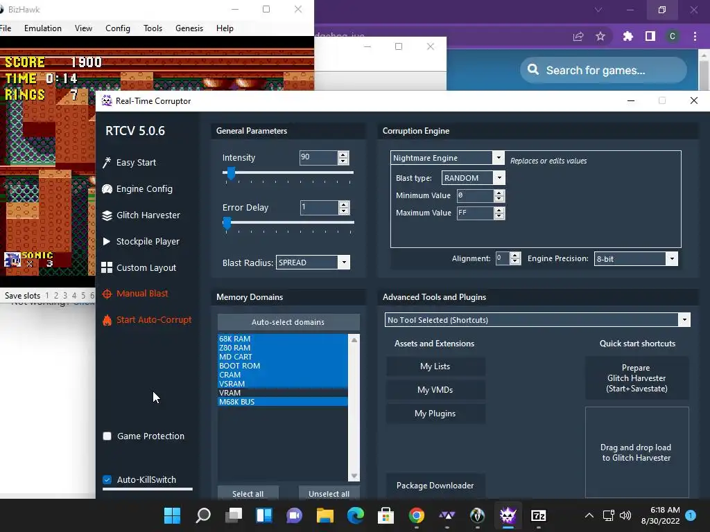This screenshot has width=710, height=532.
Task: Click Chrome bookmark star icon
Action: 600,36
